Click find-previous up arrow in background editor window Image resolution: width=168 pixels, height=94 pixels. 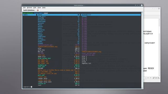click(x=150, y=78)
